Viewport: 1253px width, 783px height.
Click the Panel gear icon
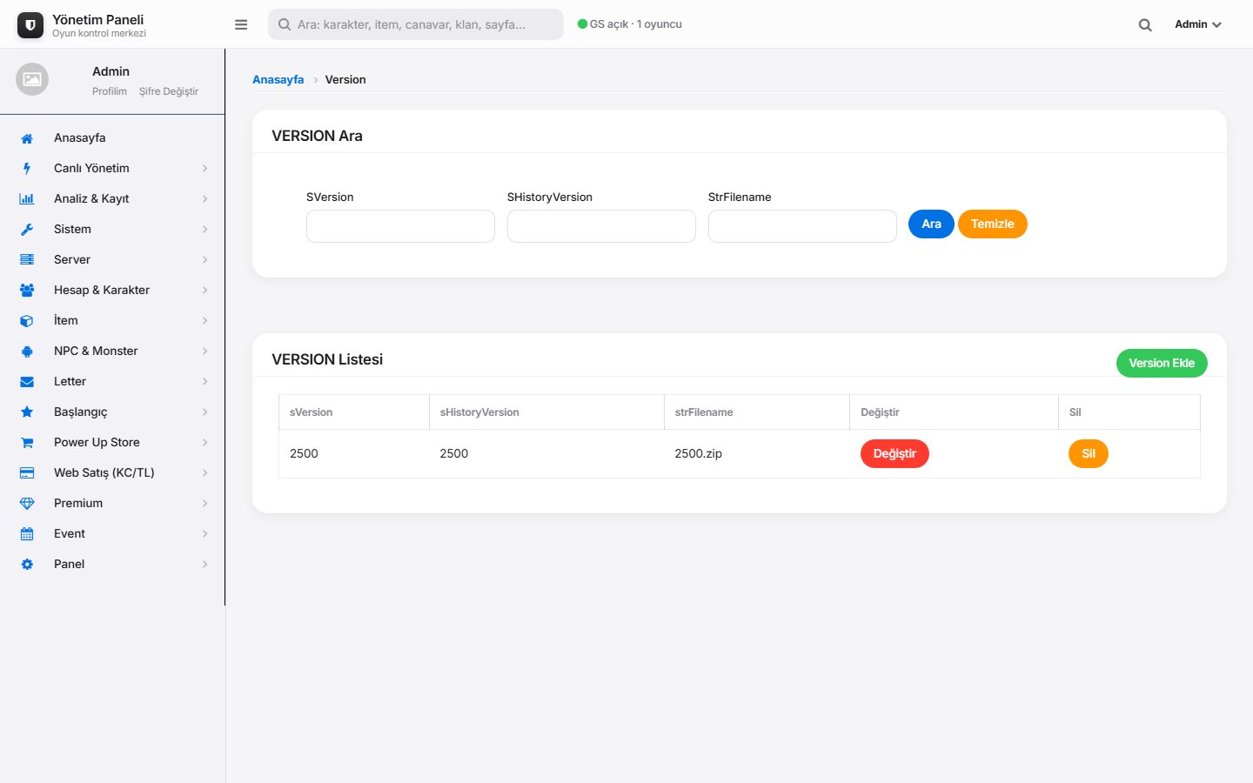(27, 565)
